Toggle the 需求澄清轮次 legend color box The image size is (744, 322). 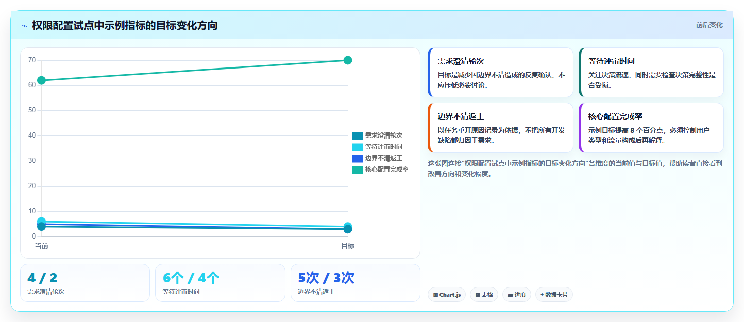click(x=358, y=136)
